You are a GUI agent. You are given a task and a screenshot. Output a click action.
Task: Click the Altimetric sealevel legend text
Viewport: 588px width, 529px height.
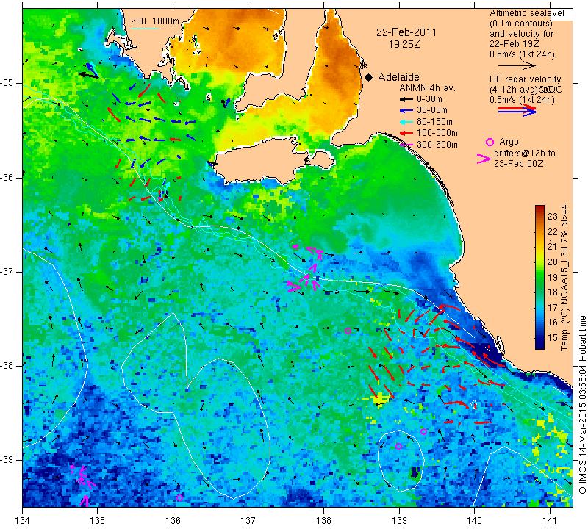click(x=527, y=13)
